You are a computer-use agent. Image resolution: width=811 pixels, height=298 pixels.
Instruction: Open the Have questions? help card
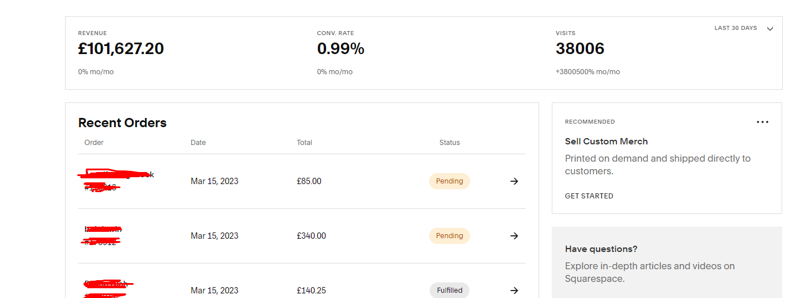pos(667,262)
